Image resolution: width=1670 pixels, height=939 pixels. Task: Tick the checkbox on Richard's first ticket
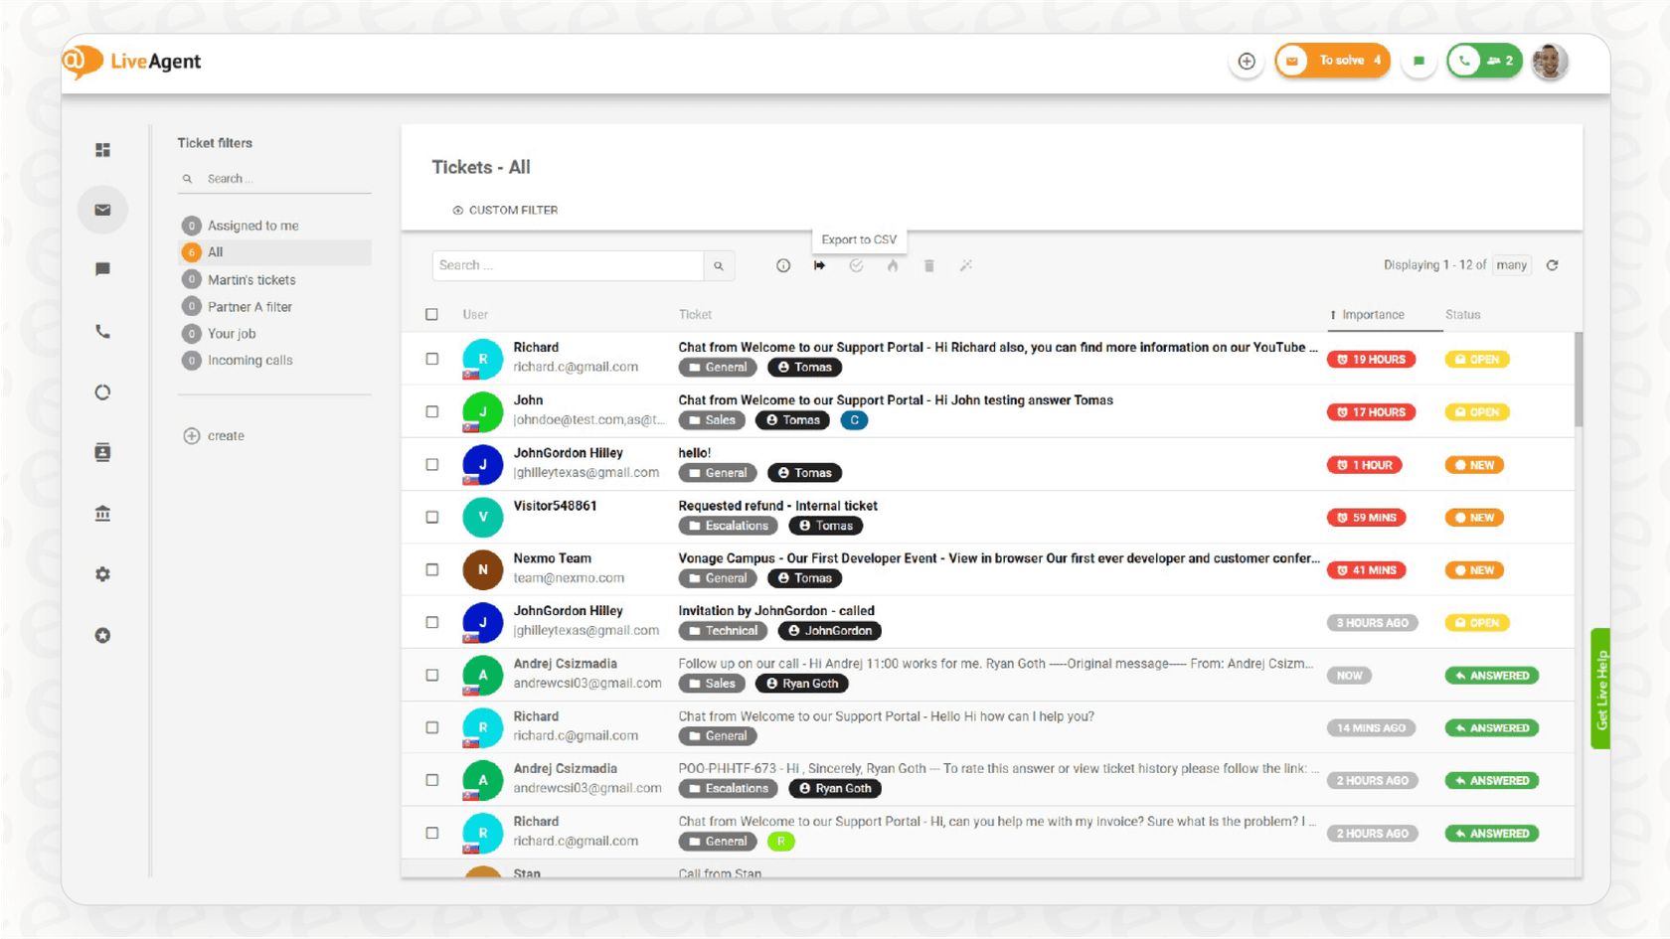pos(431,359)
